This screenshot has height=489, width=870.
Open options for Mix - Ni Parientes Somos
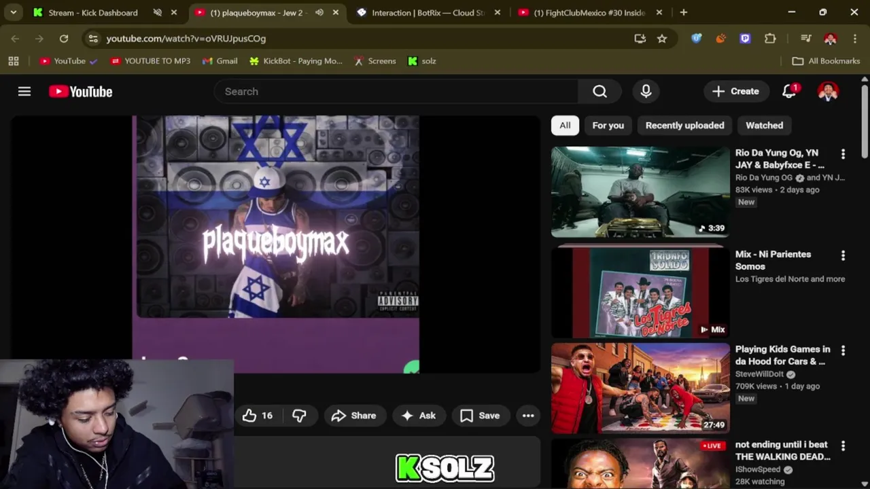(x=843, y=255)
